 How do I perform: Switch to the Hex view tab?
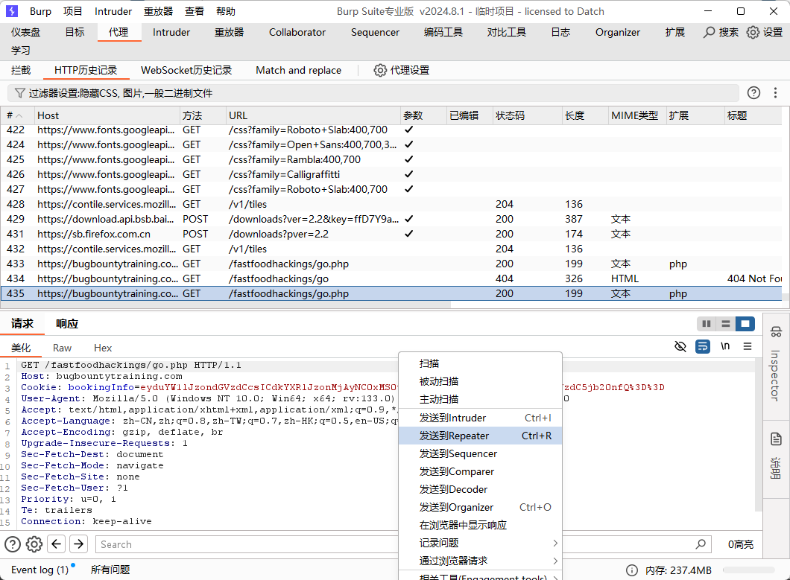pos(103,348)
